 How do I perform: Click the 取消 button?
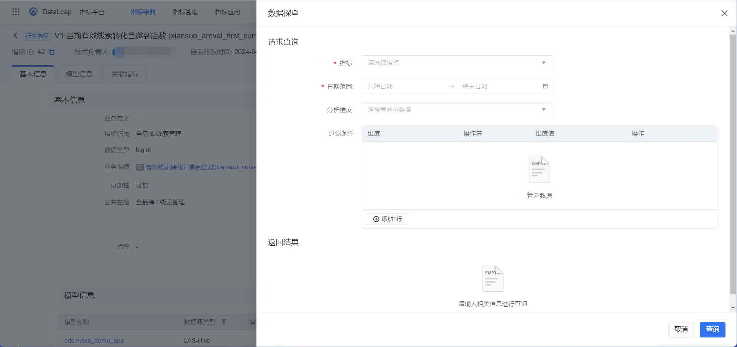pyautogui.click(x=681, y=330)
